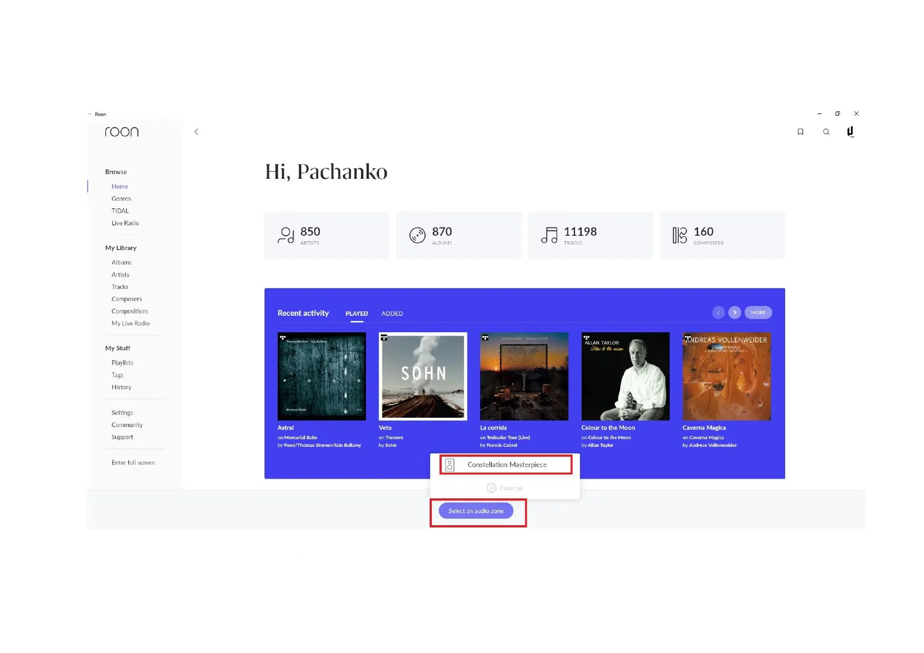
Task: Open artist link Francis Cabrel
Action: click(502, 446)
